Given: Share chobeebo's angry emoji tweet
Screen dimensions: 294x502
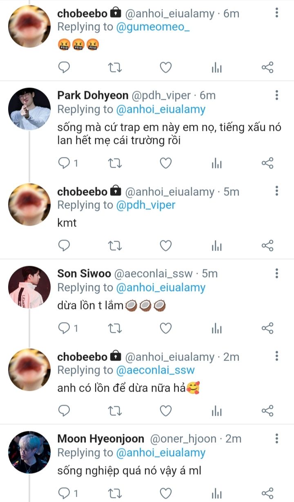Looking at the screenshot, I should tap(267, 67).
